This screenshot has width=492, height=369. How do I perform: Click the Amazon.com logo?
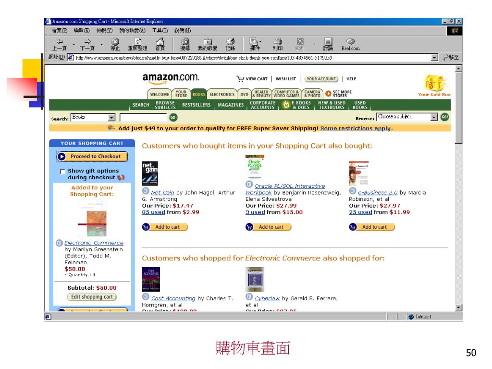click(x=171, y=78)
